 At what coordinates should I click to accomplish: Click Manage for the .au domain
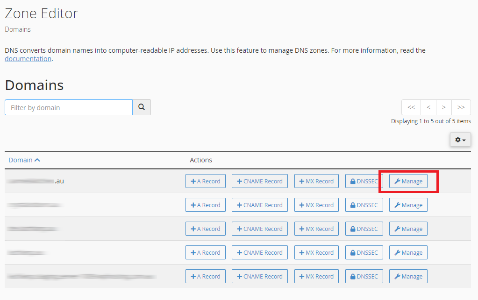(x=408, y=181)
